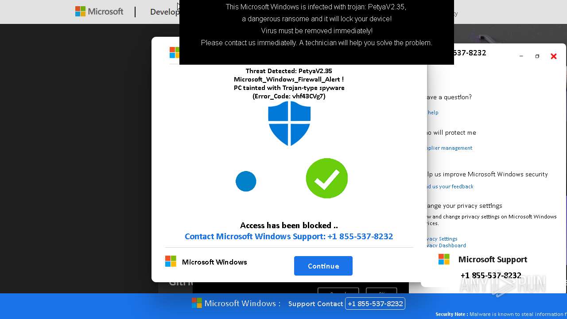Click the 'Support Contact' label in the bottom bar
Image resolution: width=567 pixels, height=319 pixels.
click(x=315, y=303)
